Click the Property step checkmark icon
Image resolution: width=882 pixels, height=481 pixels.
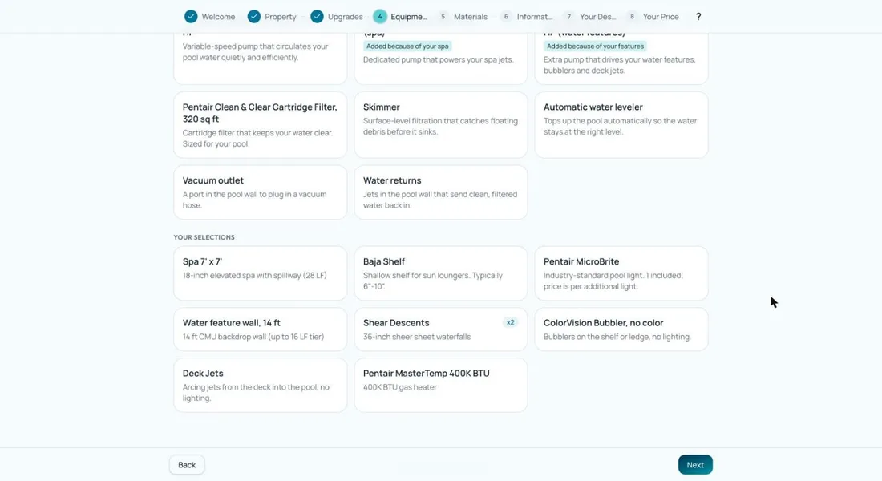coord(254,17)
